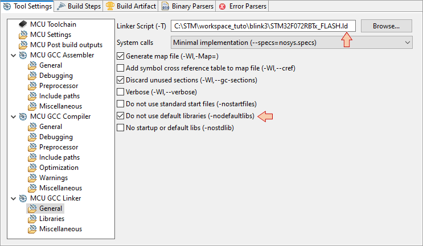
Task: Select the MCU Toolchain chip icon
Action: coord(23,24)
